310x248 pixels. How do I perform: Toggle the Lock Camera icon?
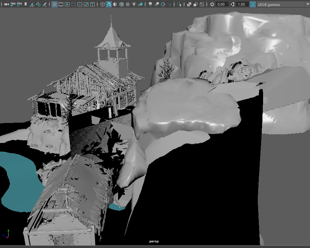pos(13,4)
